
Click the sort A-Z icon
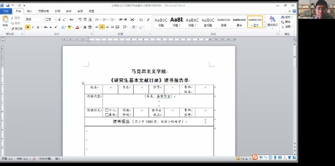point(141,20)
